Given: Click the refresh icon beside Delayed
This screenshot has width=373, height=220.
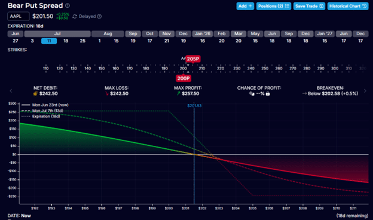Looking at the screenshot, I should click(75, 16).
